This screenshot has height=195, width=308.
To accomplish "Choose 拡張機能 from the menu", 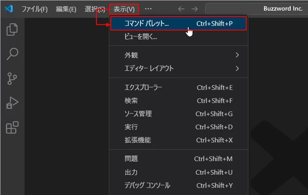I will pos(179,140).
